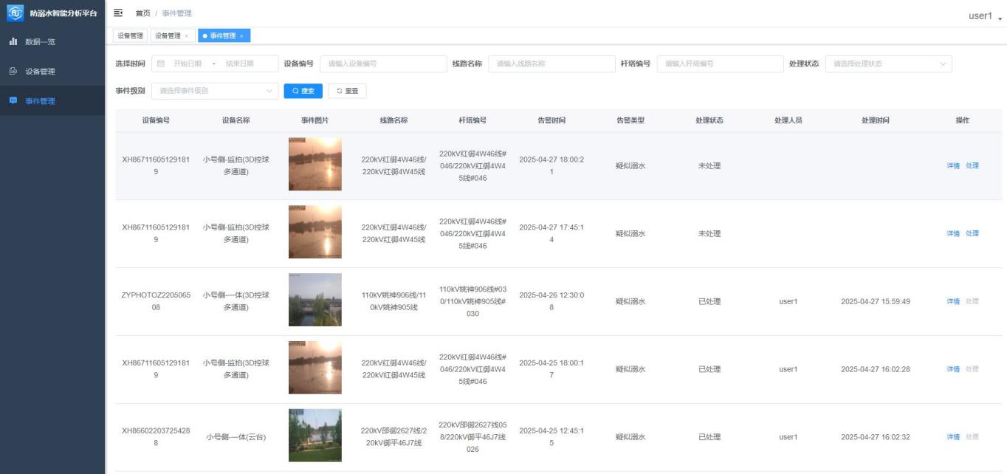Open 详情 for the 18:00:21 alarm row

953,166
